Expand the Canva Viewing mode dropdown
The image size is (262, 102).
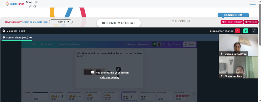click(x=48, y=44)
